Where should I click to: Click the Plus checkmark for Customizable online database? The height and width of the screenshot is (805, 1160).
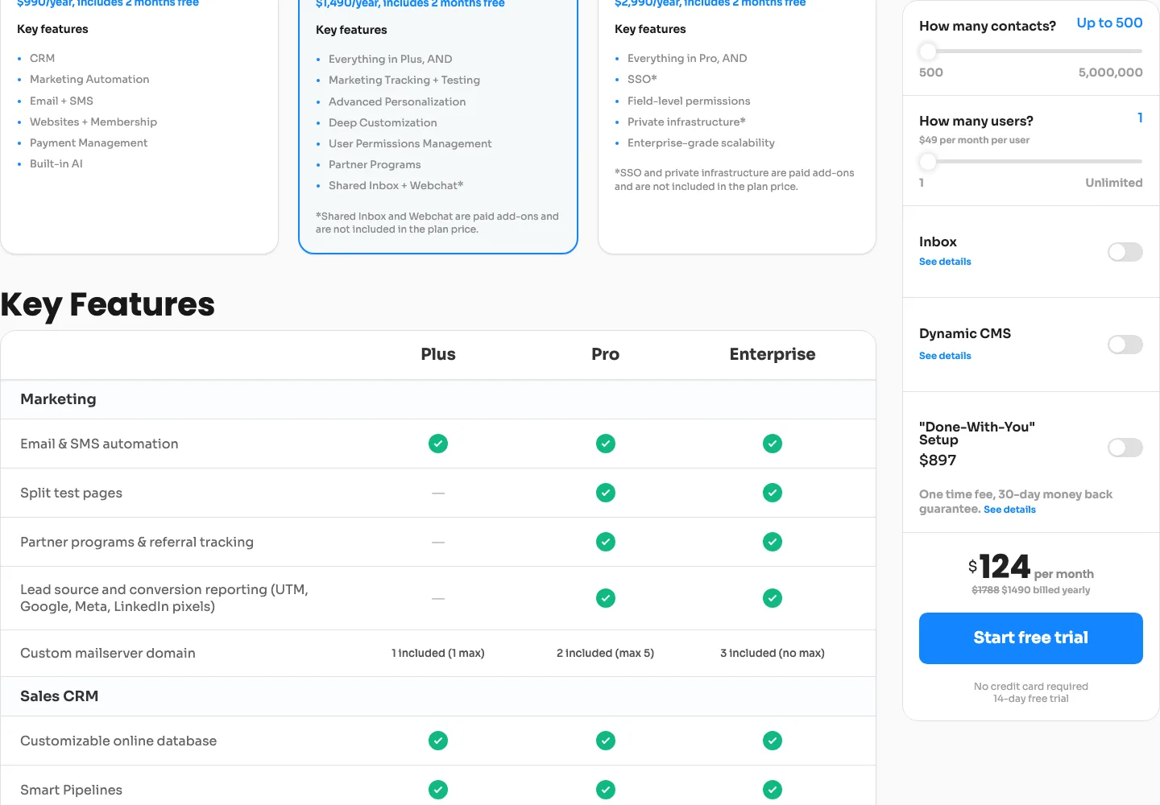tap(438, 741)
